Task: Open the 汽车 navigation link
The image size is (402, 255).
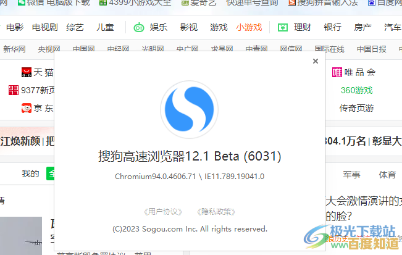Action: 393,27
